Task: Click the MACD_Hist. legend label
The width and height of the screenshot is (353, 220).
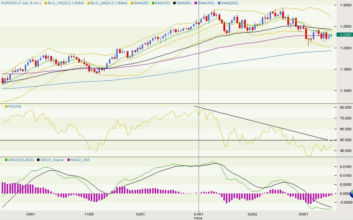Action: coord(80,160)
